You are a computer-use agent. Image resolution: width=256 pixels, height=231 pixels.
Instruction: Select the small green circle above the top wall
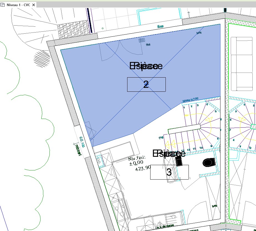pyautogui.click(x=103, y=28)
